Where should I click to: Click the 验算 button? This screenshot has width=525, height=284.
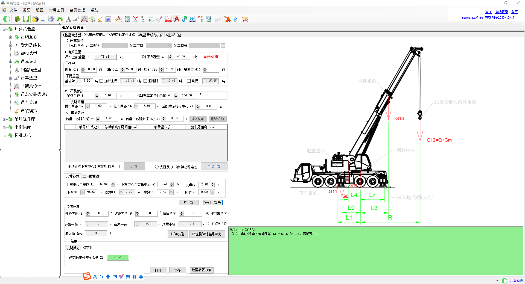point(188,202)
